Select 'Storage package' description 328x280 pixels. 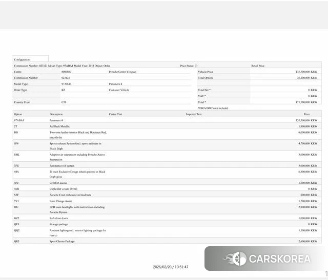[x=59, y=224]
